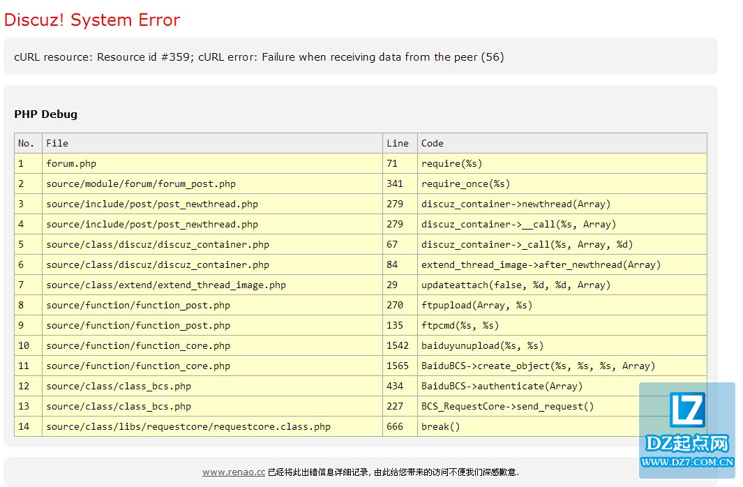Click class_bcs.php path in row 13
This screenshot has width=743, height=487.
click(119, 407)
